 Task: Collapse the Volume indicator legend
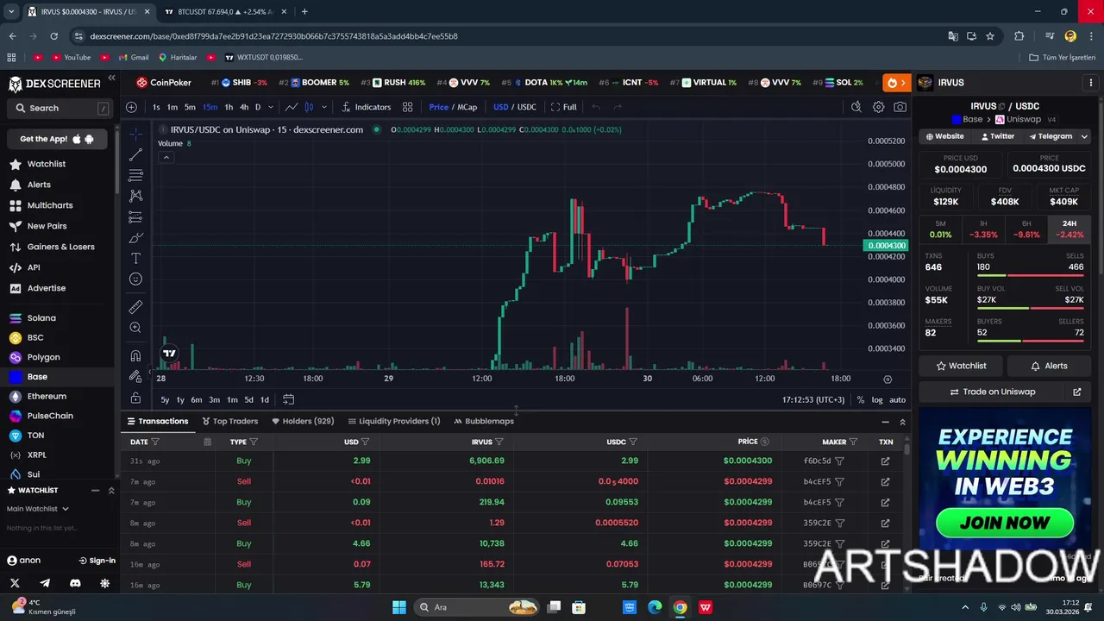point(166,157)
